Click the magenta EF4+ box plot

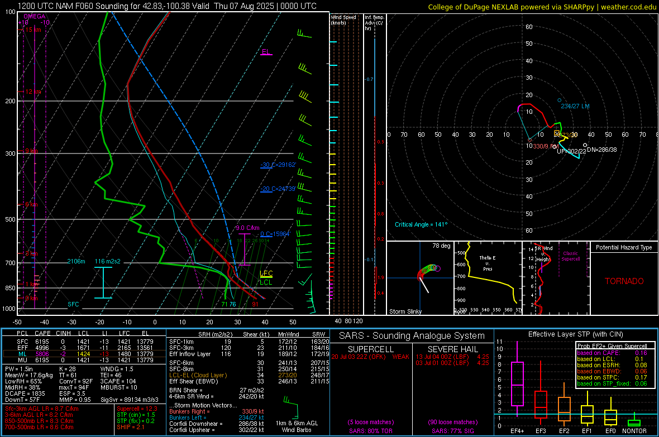pyautogui.click(x=517, y=379)
